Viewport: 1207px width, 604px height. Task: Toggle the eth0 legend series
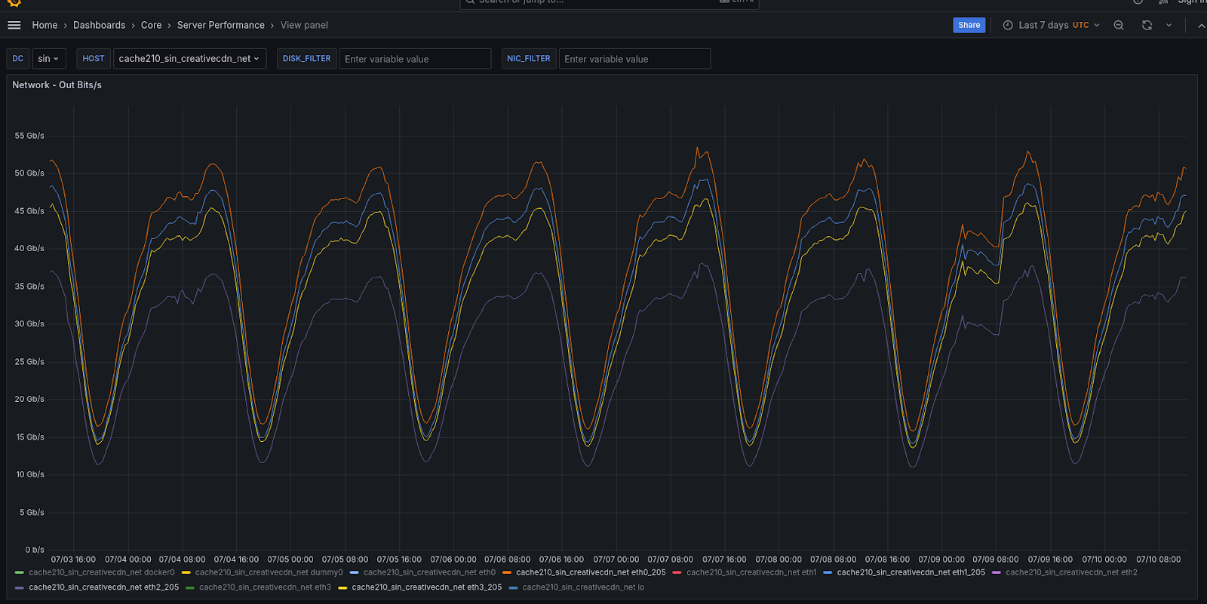pos(429,572)
